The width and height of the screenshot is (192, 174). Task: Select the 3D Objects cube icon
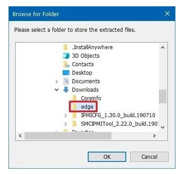[66, 56]
